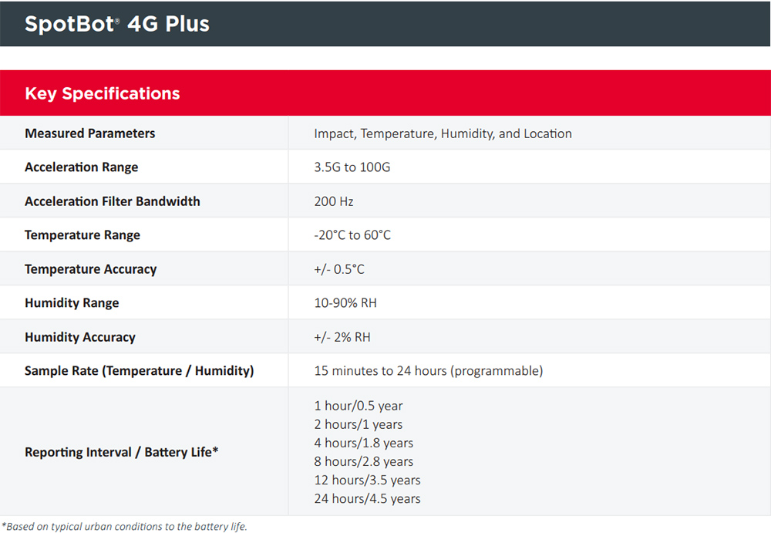Select the Sample Rate (Temperature / Humidity) label
This screenshot has height=533, width=771.
[139, 371]
